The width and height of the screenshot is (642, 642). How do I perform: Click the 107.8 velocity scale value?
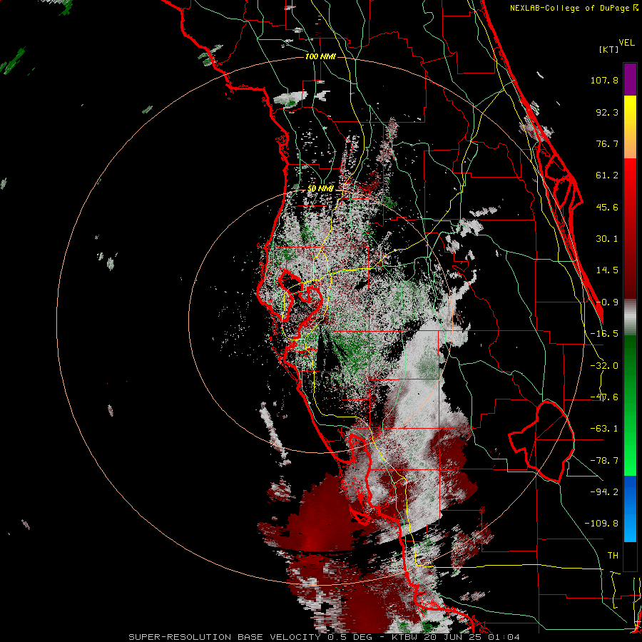pyautogui.click(x=604, y=80)
